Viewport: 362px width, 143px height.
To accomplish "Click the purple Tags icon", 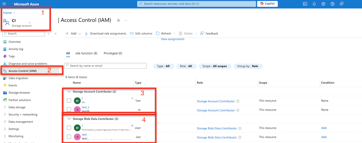I will [5, 56].
